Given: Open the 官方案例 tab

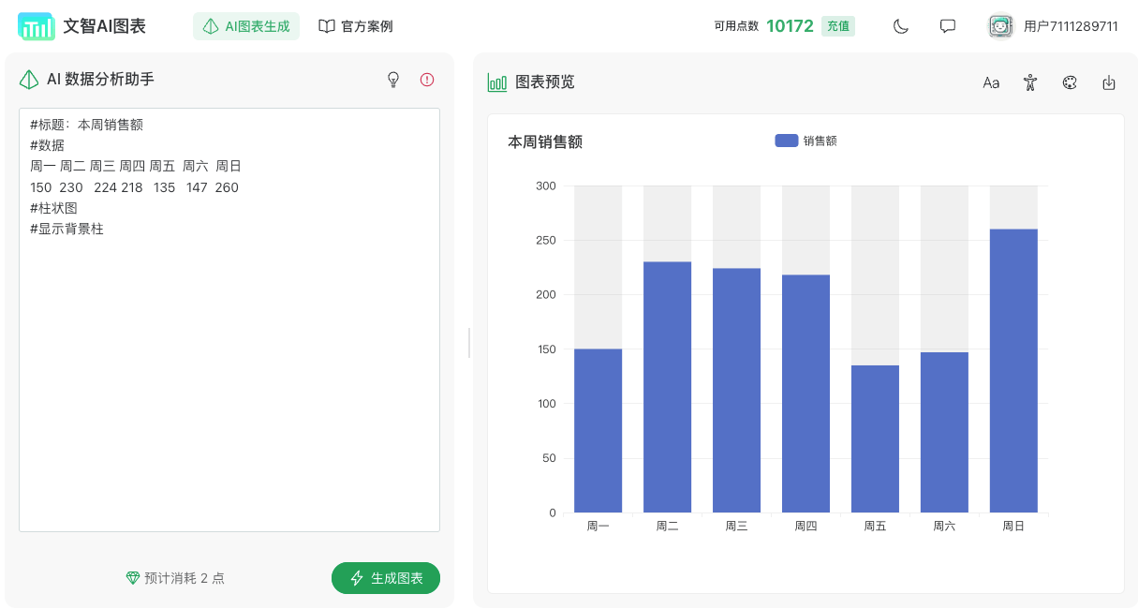Looking at the screenshot, I should [356, 26].
